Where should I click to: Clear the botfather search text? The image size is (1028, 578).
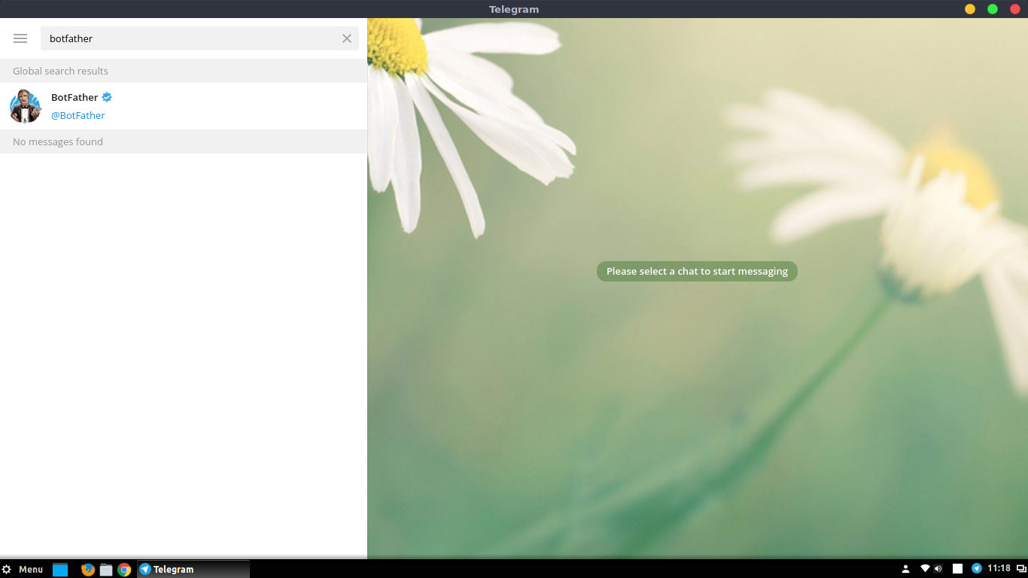point(347,38)
